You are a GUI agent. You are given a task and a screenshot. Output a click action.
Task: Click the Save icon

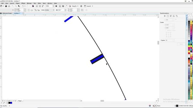click(6, 6)
